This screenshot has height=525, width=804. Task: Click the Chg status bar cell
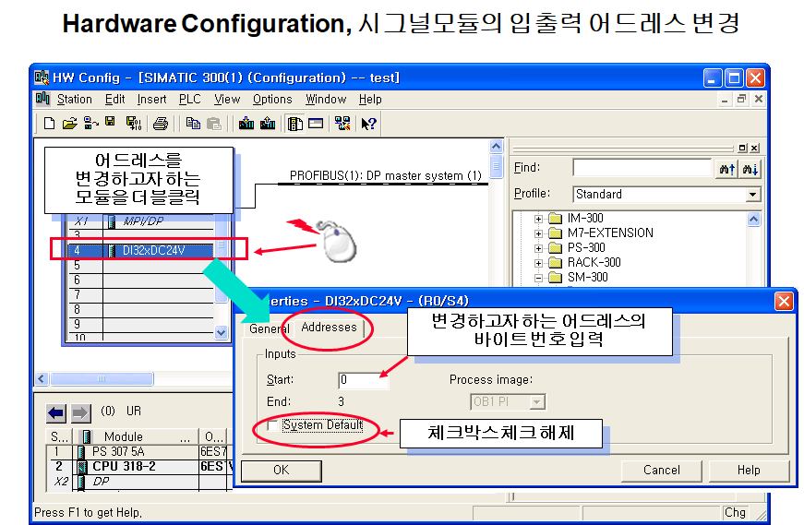[x=736, y=512]
